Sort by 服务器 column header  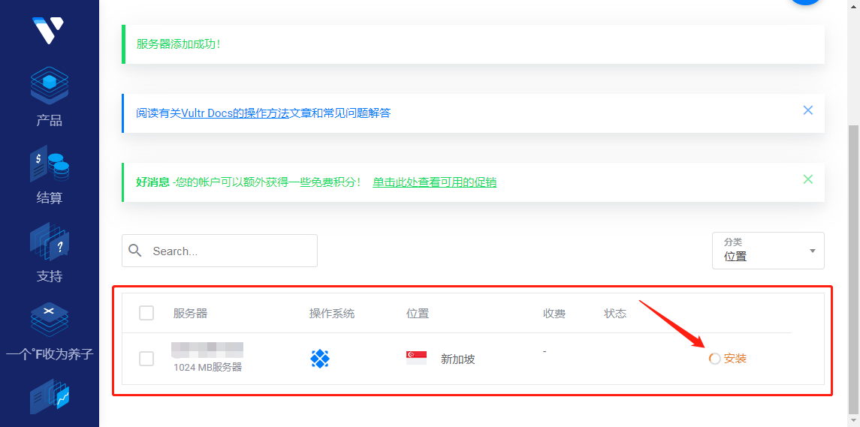pos(190,314)
